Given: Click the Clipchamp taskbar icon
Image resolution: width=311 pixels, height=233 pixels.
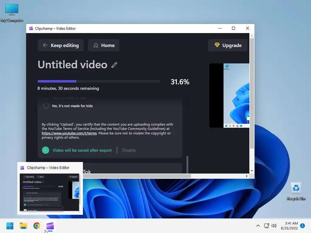Looking at the screenshot, I should (x=50, y=226).
